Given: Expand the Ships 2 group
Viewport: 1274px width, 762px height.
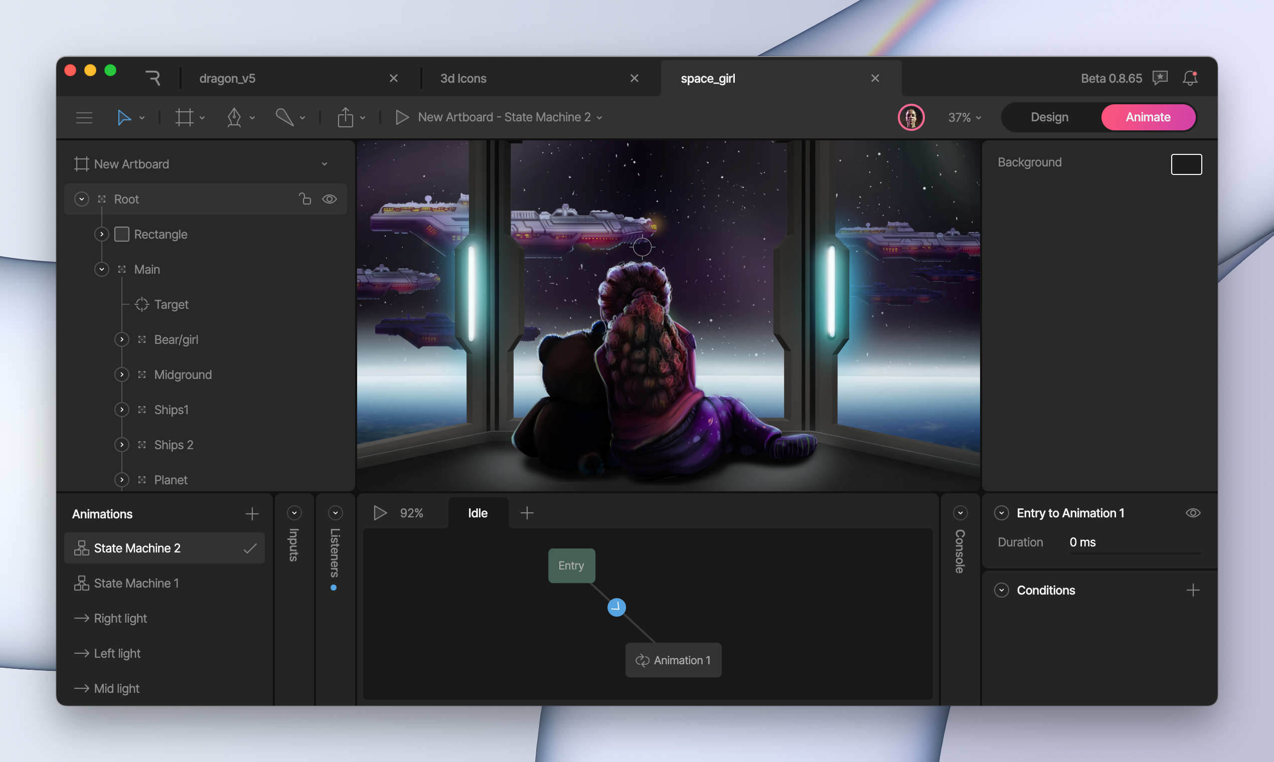Looking at the screenshot, I should pos(122,445).
